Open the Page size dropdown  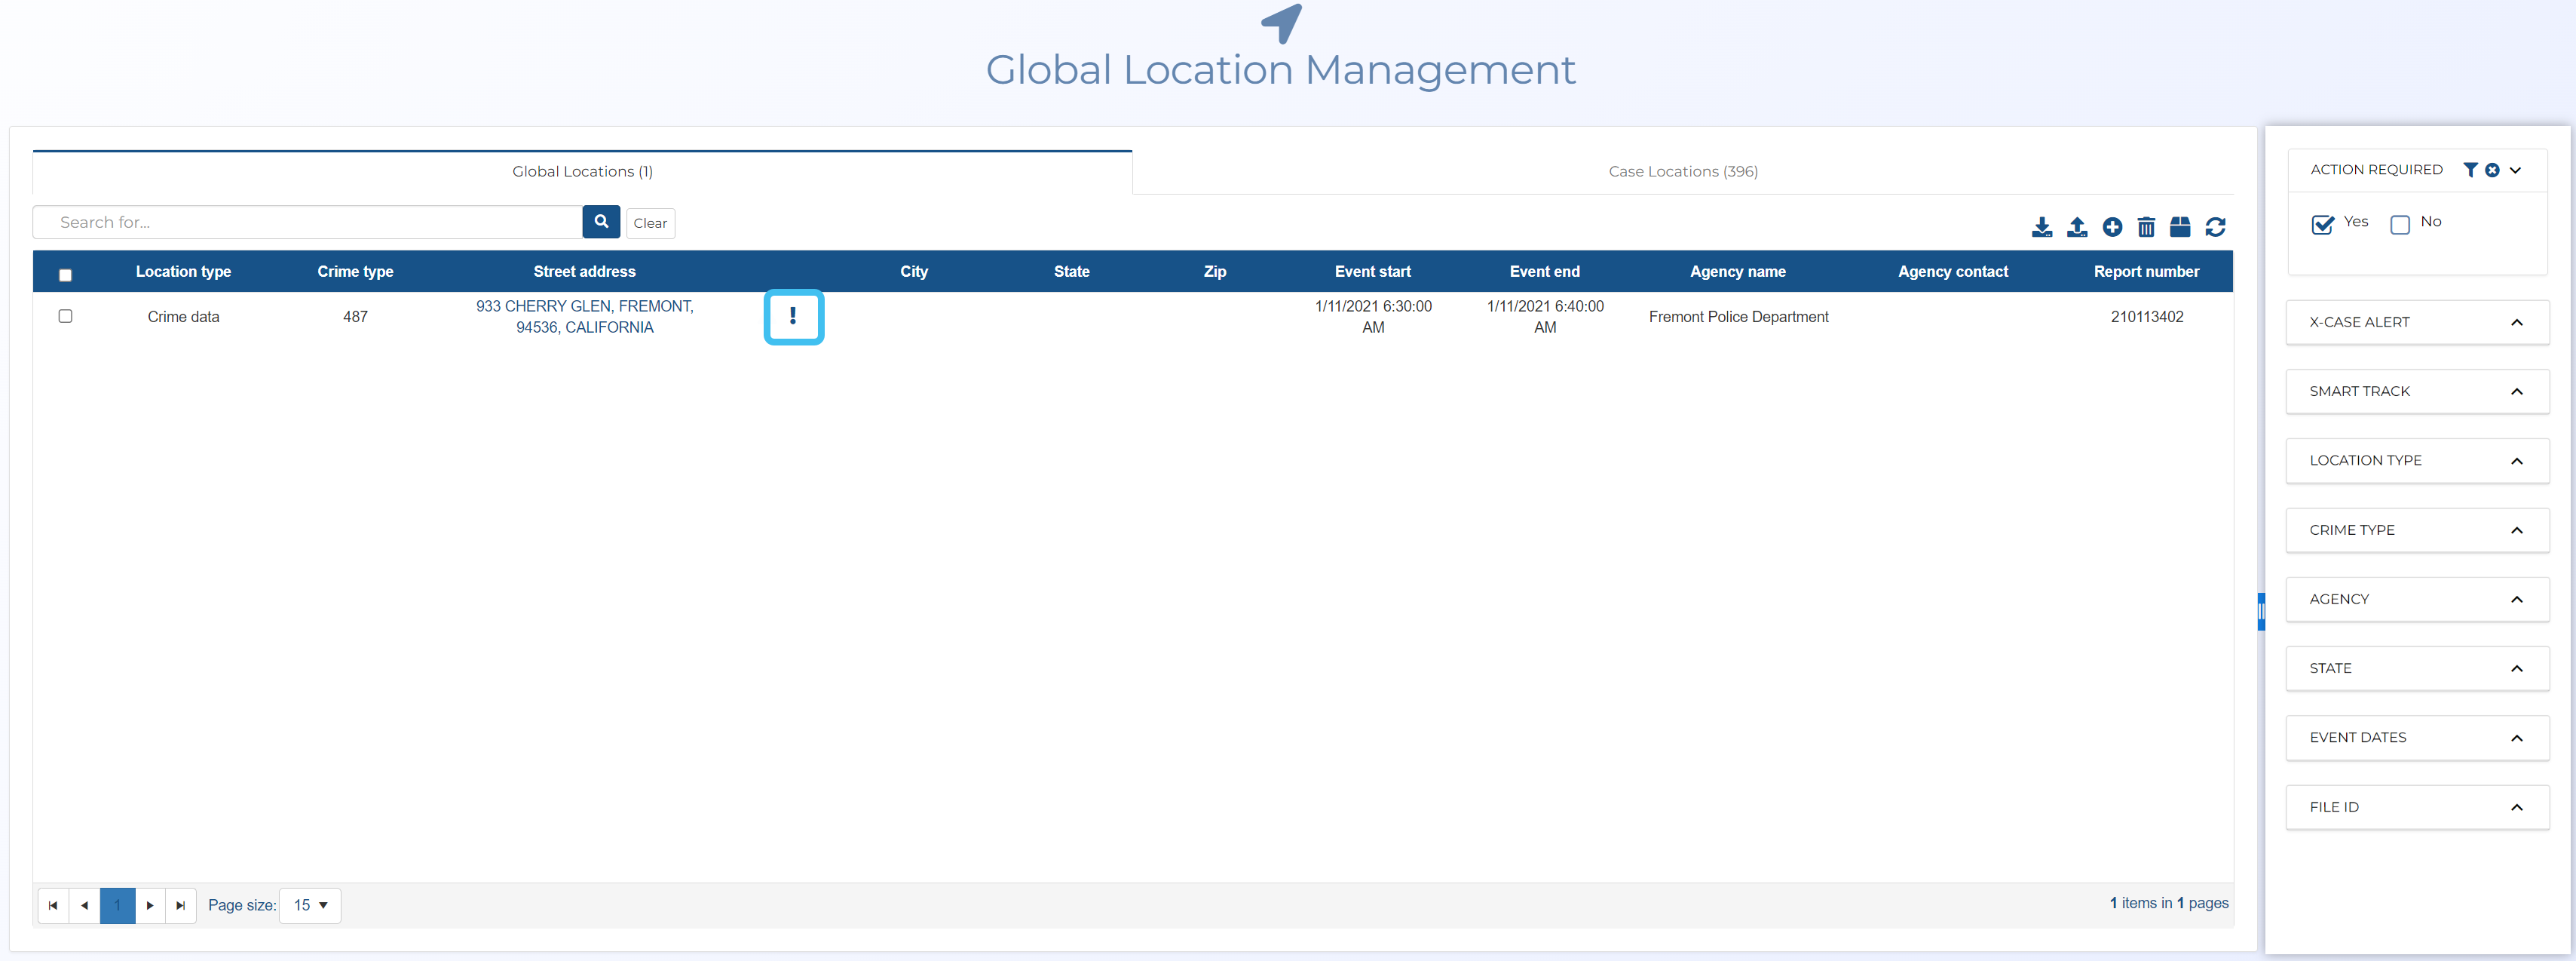pos(310,905)
